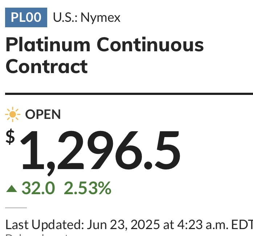Click the small dollar sign symbol
This screenshot has height=236, width=253.
coord(10,136)
